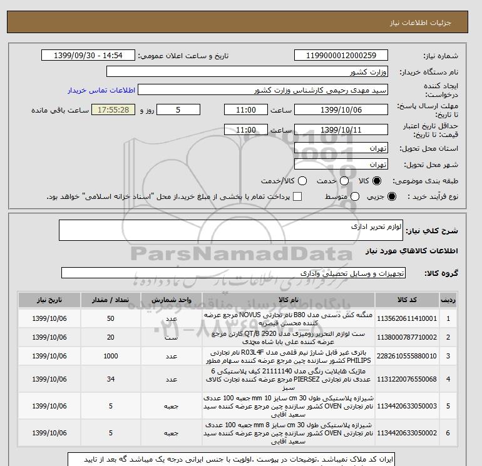This screenshot has width=482, height=466.
Task: Click the NOVUS B80 staple remover item name
Action: [x=289, y=319]
